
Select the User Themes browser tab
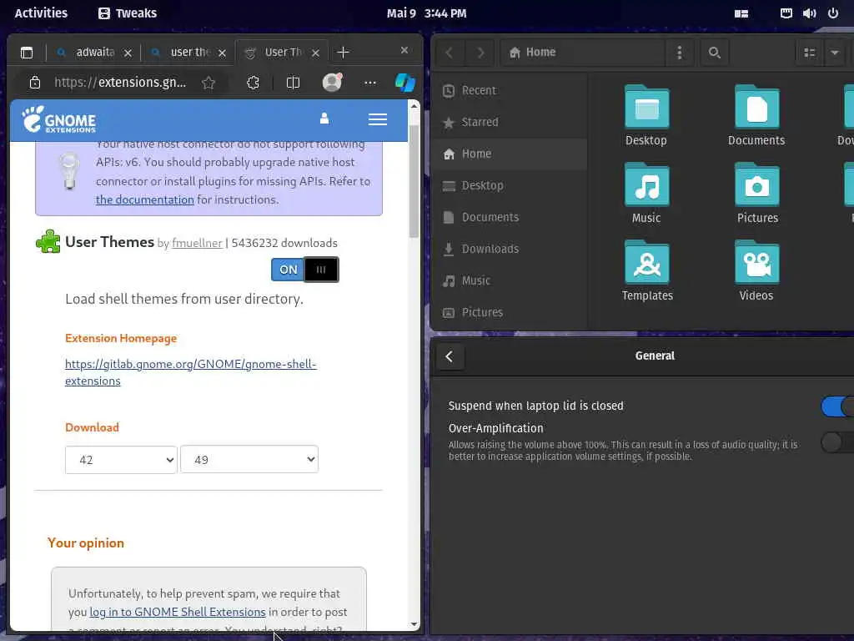click(x=282, y=53)
